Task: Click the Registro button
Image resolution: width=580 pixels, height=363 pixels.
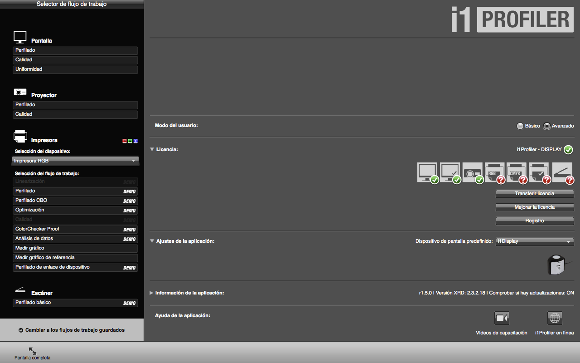Action: 535,221
